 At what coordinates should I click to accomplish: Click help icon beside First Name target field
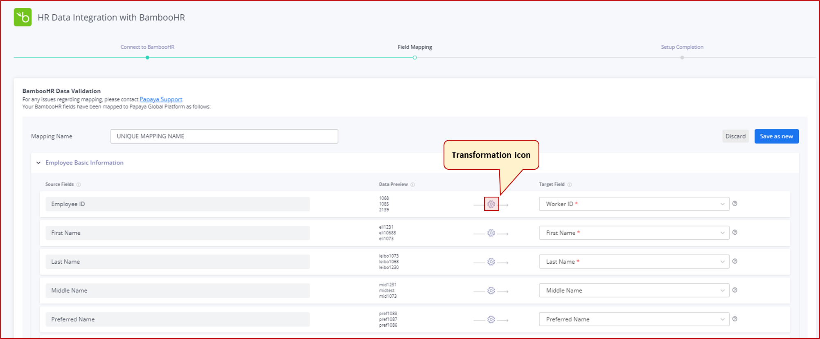735,232
